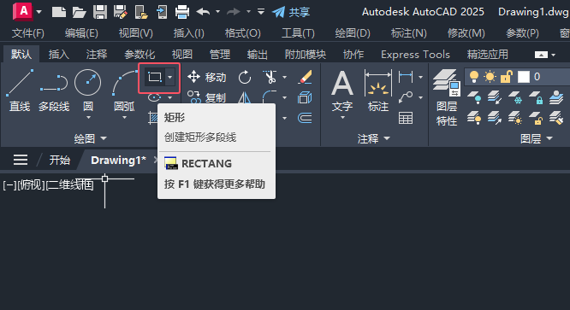Switch to the Parametric (参数化) ribbon tab
Viewport: 570px width, 310px height.
140,55
